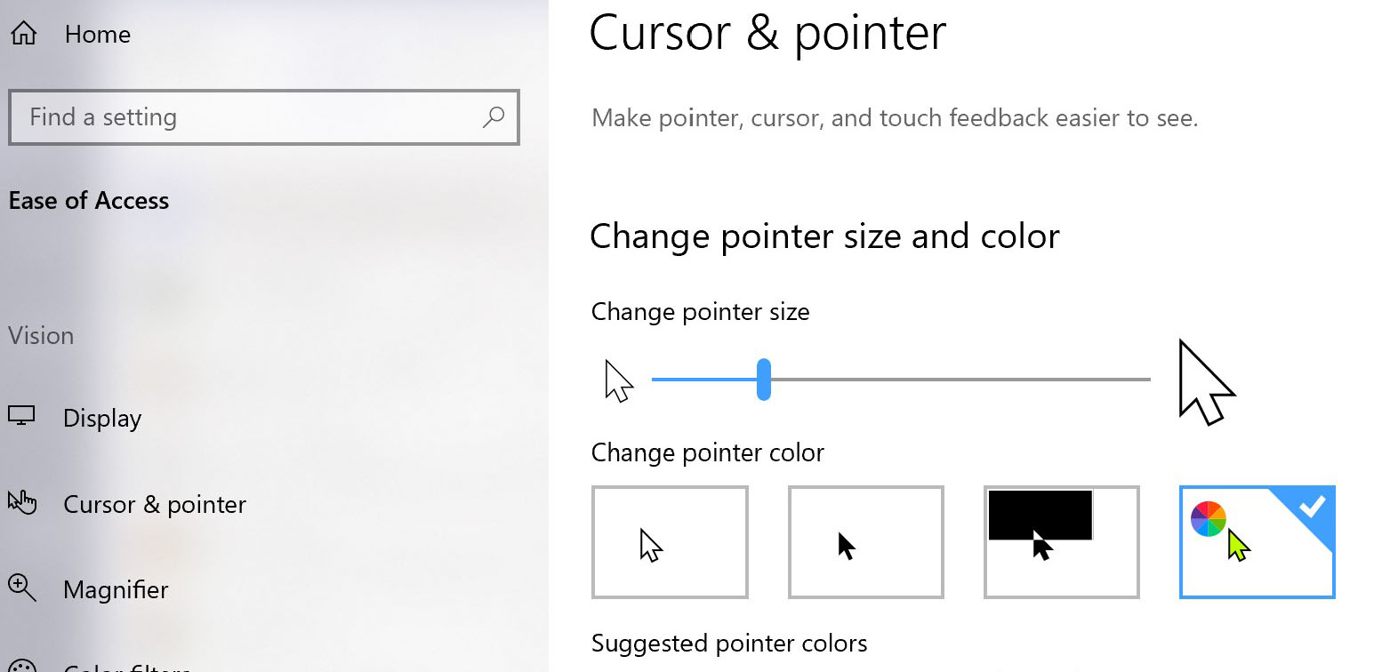
Task: Click the Color filters icon at bottom
Action: pos(22,667)
